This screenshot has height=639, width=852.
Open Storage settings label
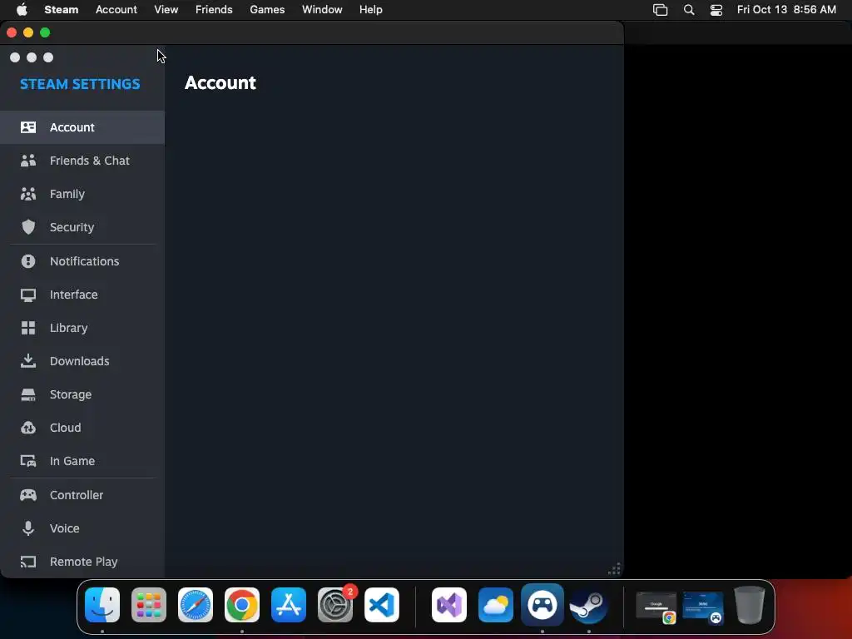(x=71, y=394)
